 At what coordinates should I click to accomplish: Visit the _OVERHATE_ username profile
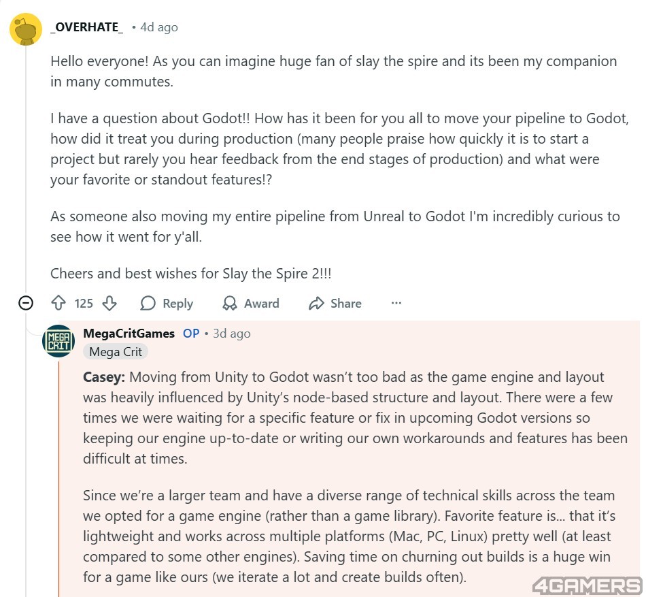tap(87, 27)
